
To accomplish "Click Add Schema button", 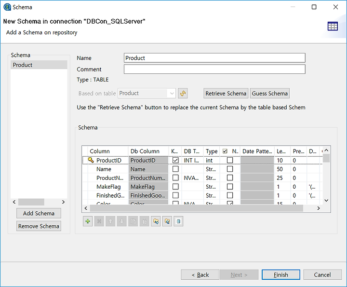I will tap(39, 213).
